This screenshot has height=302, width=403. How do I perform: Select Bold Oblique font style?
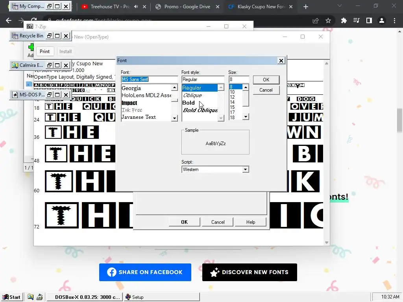coord(200,110)
